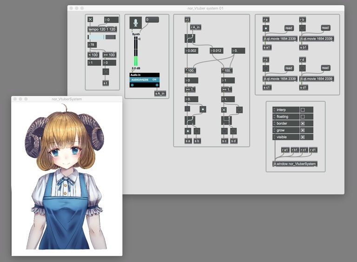Click the nor_VtuberSystem window title bar
Viewport: 357px width, 262px height.
pos(67,99)
